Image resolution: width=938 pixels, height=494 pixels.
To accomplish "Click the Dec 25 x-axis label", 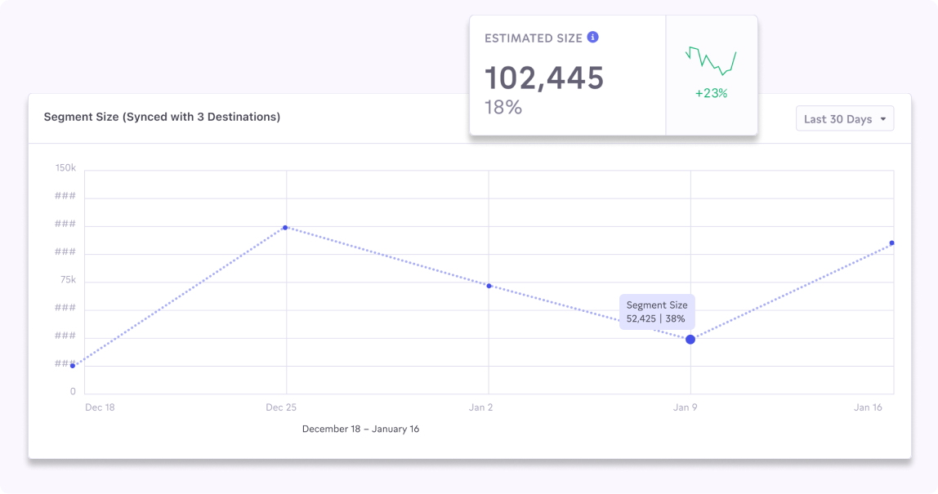I will [x=280, y=407].
